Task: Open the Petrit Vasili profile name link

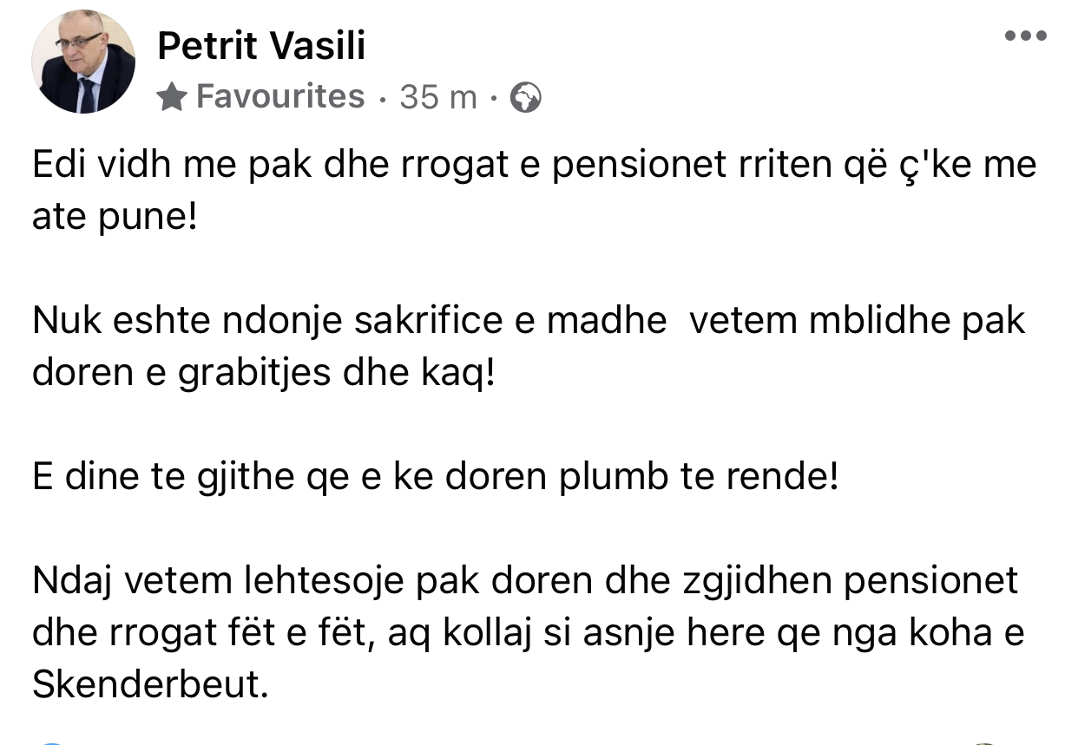Action: pyautogui.click(x=261, y=46)
